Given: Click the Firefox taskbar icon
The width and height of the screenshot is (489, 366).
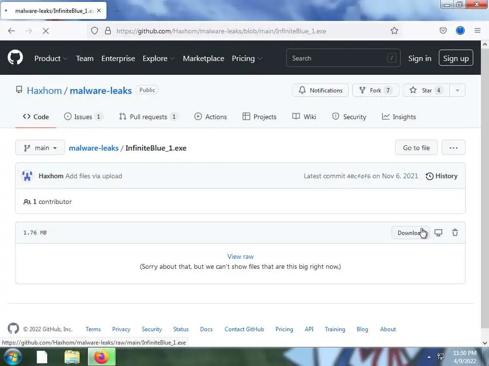Looking at the screenshot, I should (x=102, y=356).
